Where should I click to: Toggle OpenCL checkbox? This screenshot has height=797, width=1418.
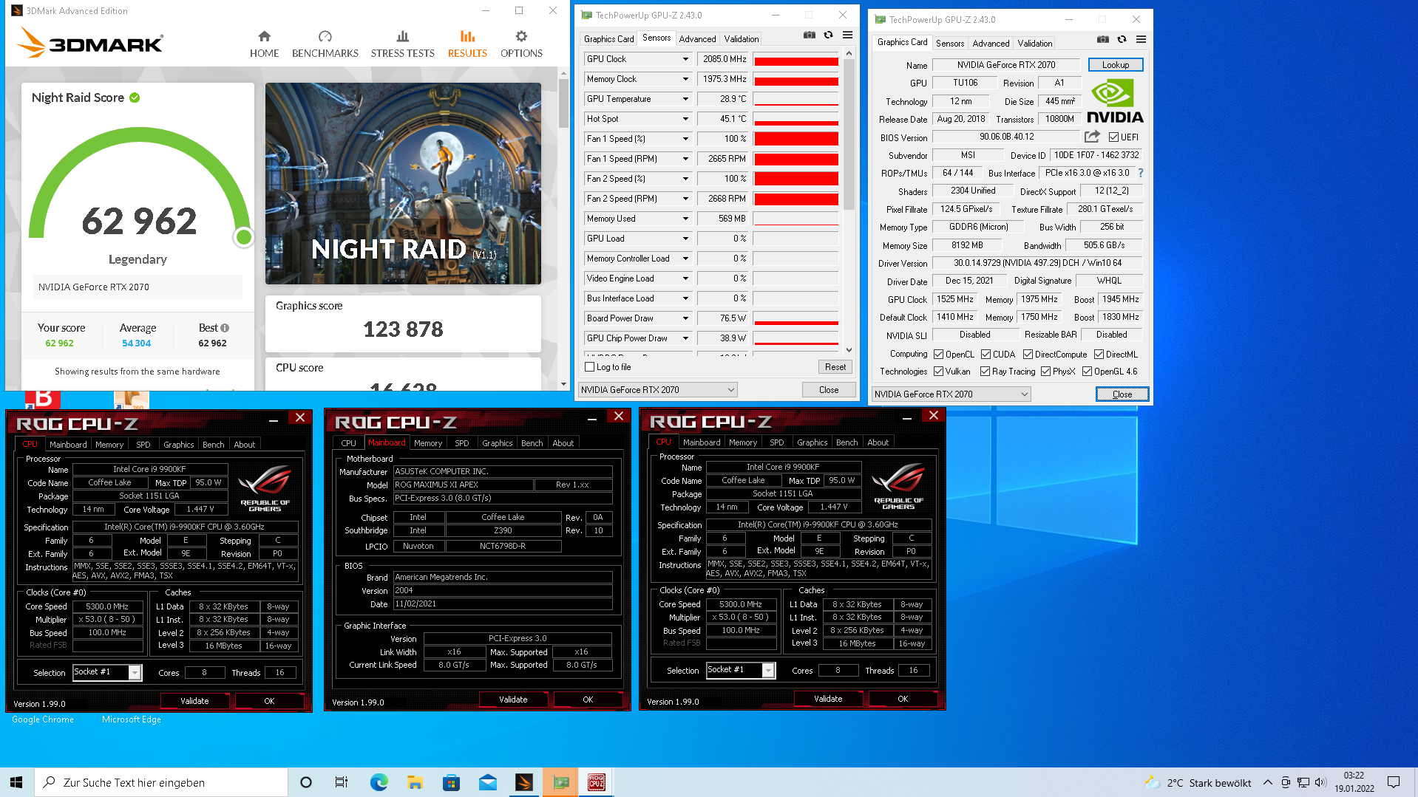click(x=938, y=355)
